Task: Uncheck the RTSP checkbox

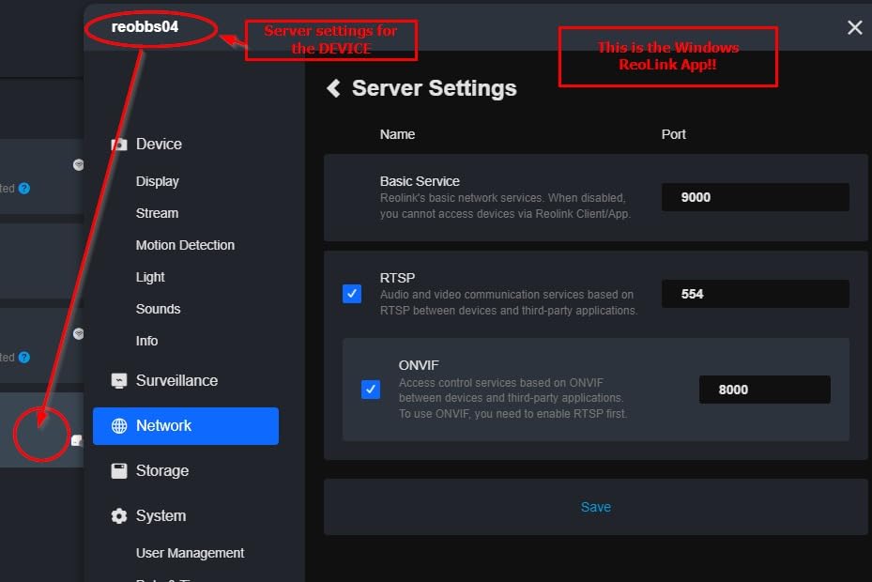Action: point(352,294)
